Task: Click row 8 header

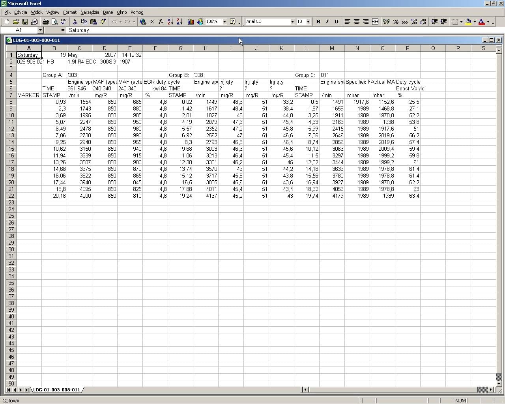Action: [11, 102]
